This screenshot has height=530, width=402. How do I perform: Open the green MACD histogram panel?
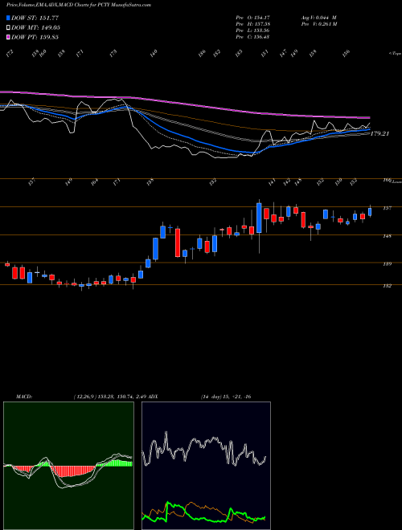pyautogui.click(x=68, y=466)
